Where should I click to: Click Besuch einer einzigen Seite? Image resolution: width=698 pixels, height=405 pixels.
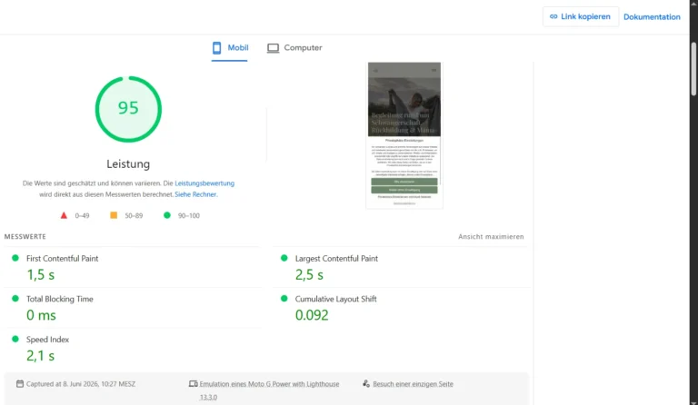pos(414,384)
